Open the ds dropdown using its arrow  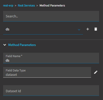[79, 30]
